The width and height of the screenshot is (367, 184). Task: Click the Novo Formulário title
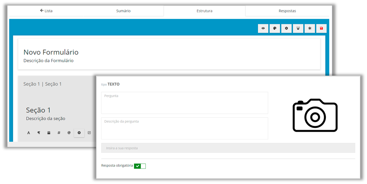coord(51,52)
